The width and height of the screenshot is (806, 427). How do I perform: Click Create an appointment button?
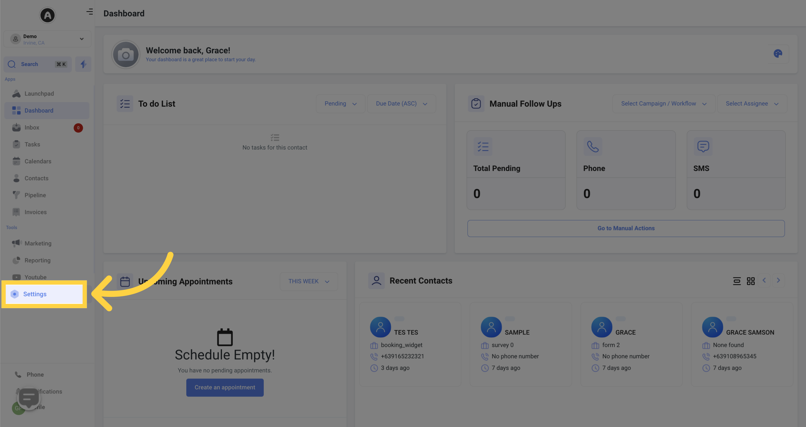click(x=225, y=387)
